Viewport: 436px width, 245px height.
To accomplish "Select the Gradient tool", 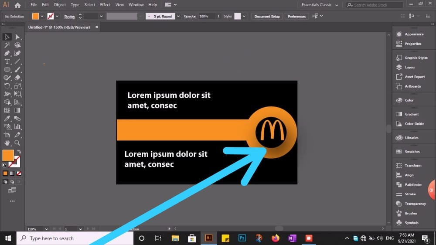I will coord(17,110).
